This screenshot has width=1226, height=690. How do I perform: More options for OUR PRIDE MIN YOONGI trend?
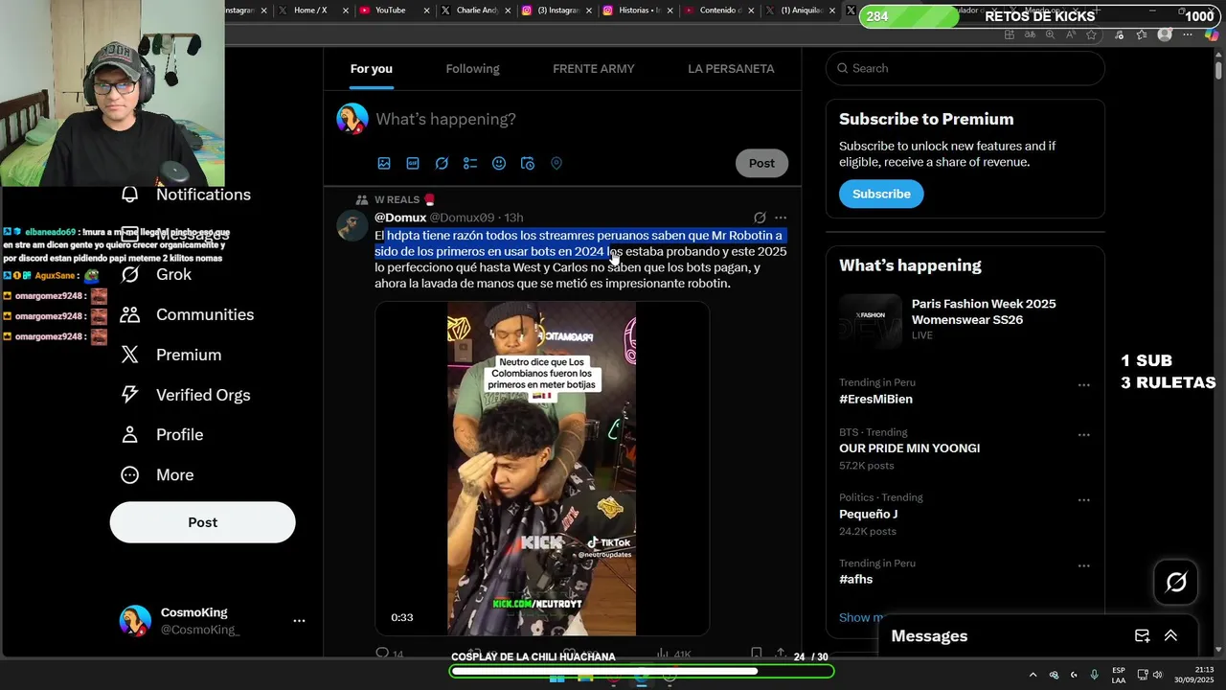coord(1084,435)
